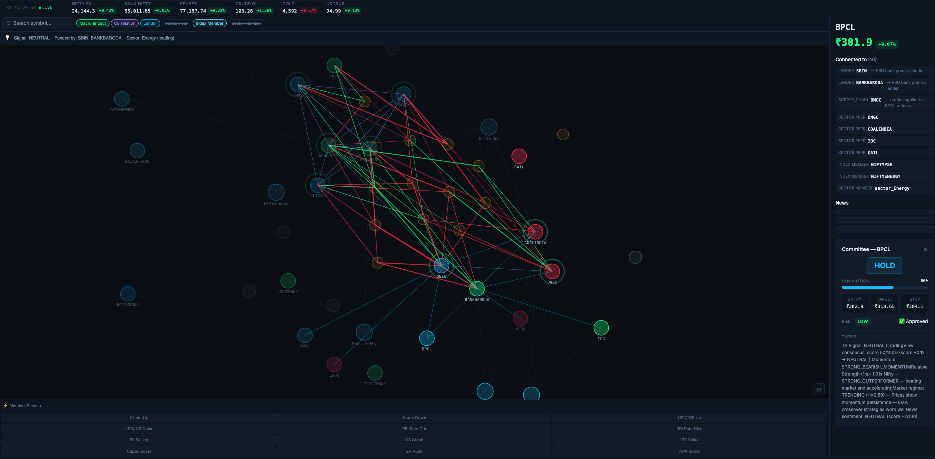The image size is (935, 459).
Task: Click the CRUDE OIL ticker value
Action: point(244,11)
